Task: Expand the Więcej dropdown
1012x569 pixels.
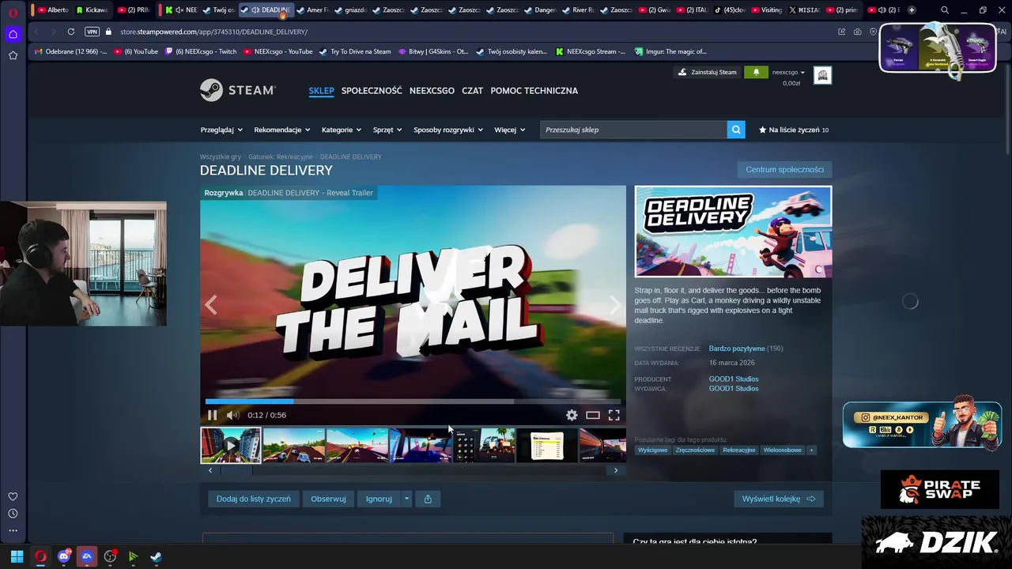Action: point(510,130)
